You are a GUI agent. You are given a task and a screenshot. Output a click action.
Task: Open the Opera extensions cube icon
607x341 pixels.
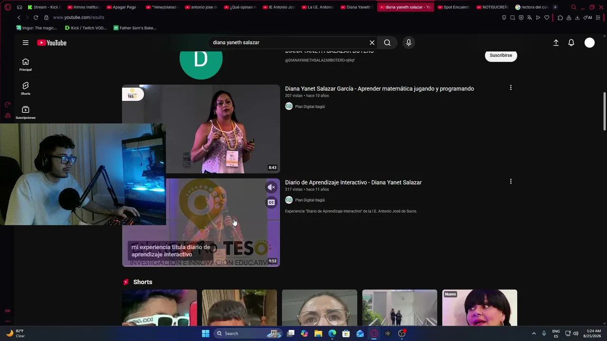coord(560,18)
